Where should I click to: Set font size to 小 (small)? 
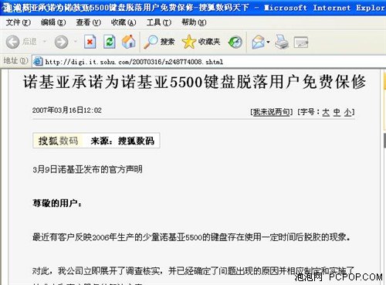pyautogui.click(x=348, y=112)
